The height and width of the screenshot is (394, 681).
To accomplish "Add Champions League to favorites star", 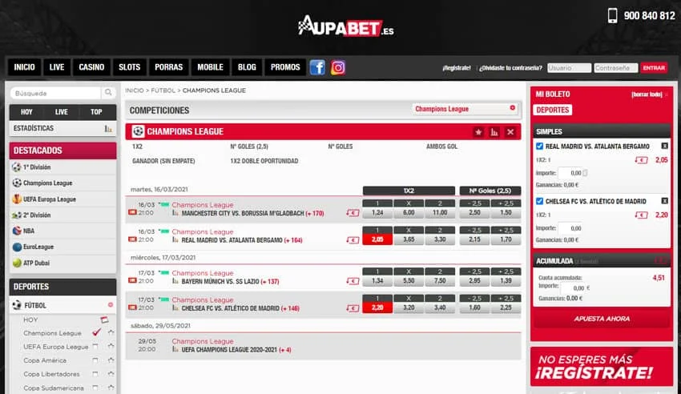I will (x=478, y=132).
